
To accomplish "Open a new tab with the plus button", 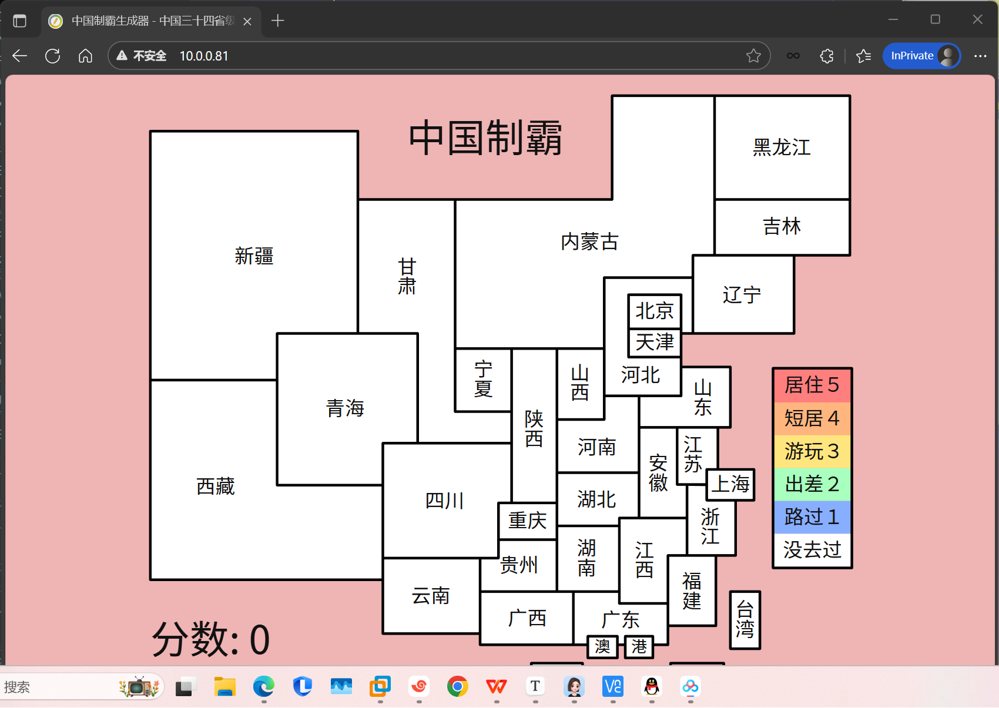I will point(278,21).
